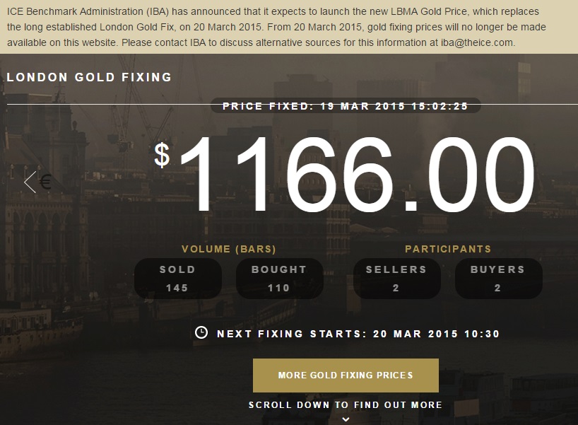Click the London Gold Fixing heading

[x=89, y=76]
